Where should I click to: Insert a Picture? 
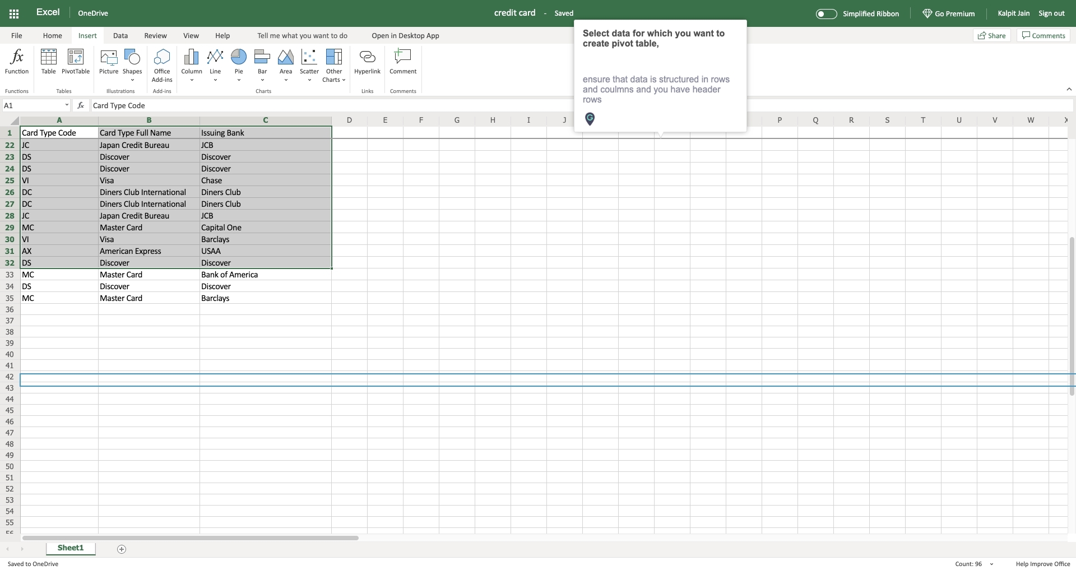pos(109,62)
